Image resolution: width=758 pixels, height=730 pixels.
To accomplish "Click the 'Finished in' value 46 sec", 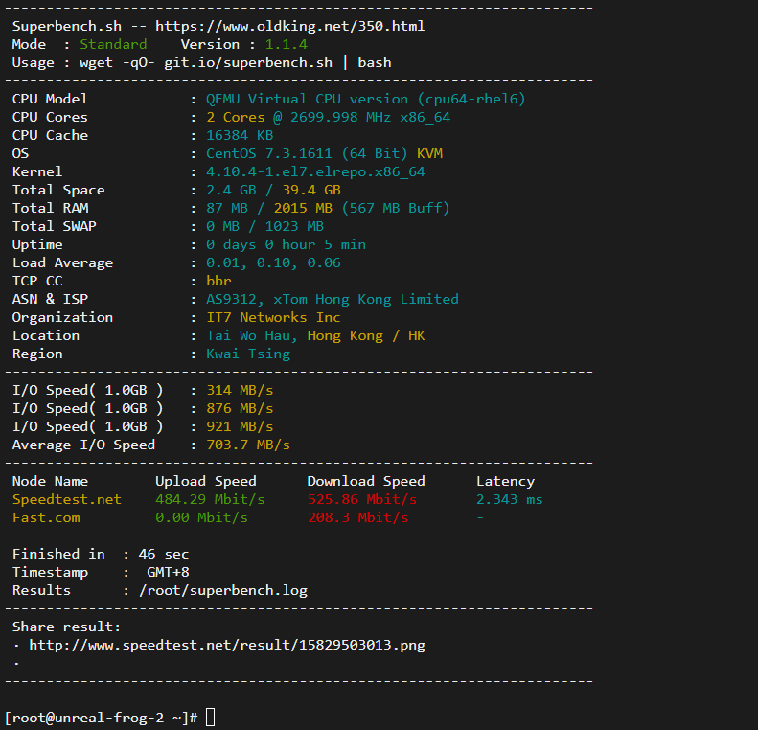I will (164, 554).
